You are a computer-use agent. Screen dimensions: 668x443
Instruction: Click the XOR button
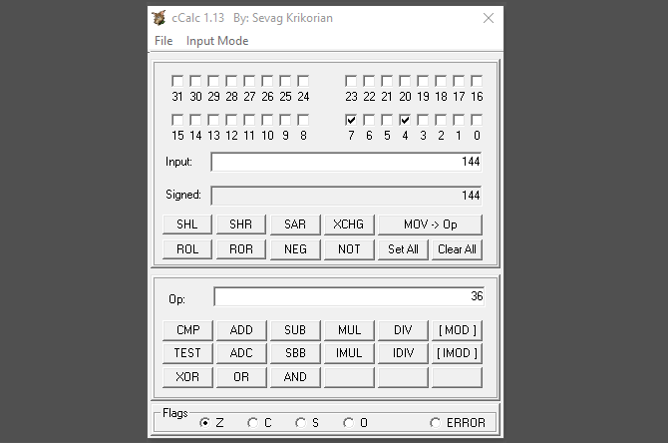[187, 377]
